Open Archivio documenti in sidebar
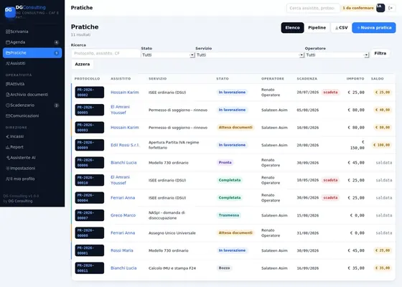 point(32,95)
